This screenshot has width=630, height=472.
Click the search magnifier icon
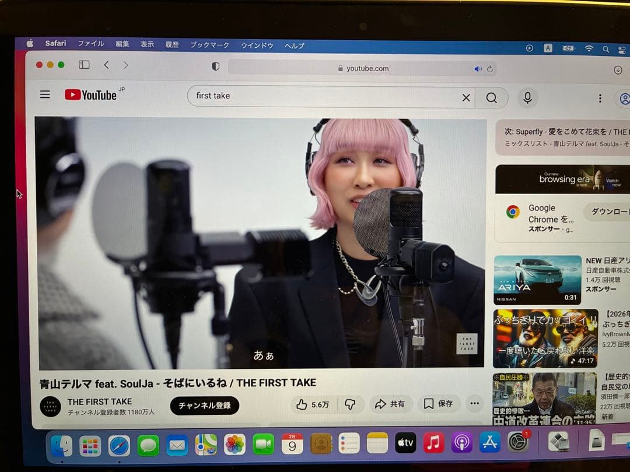coord(493,98)
